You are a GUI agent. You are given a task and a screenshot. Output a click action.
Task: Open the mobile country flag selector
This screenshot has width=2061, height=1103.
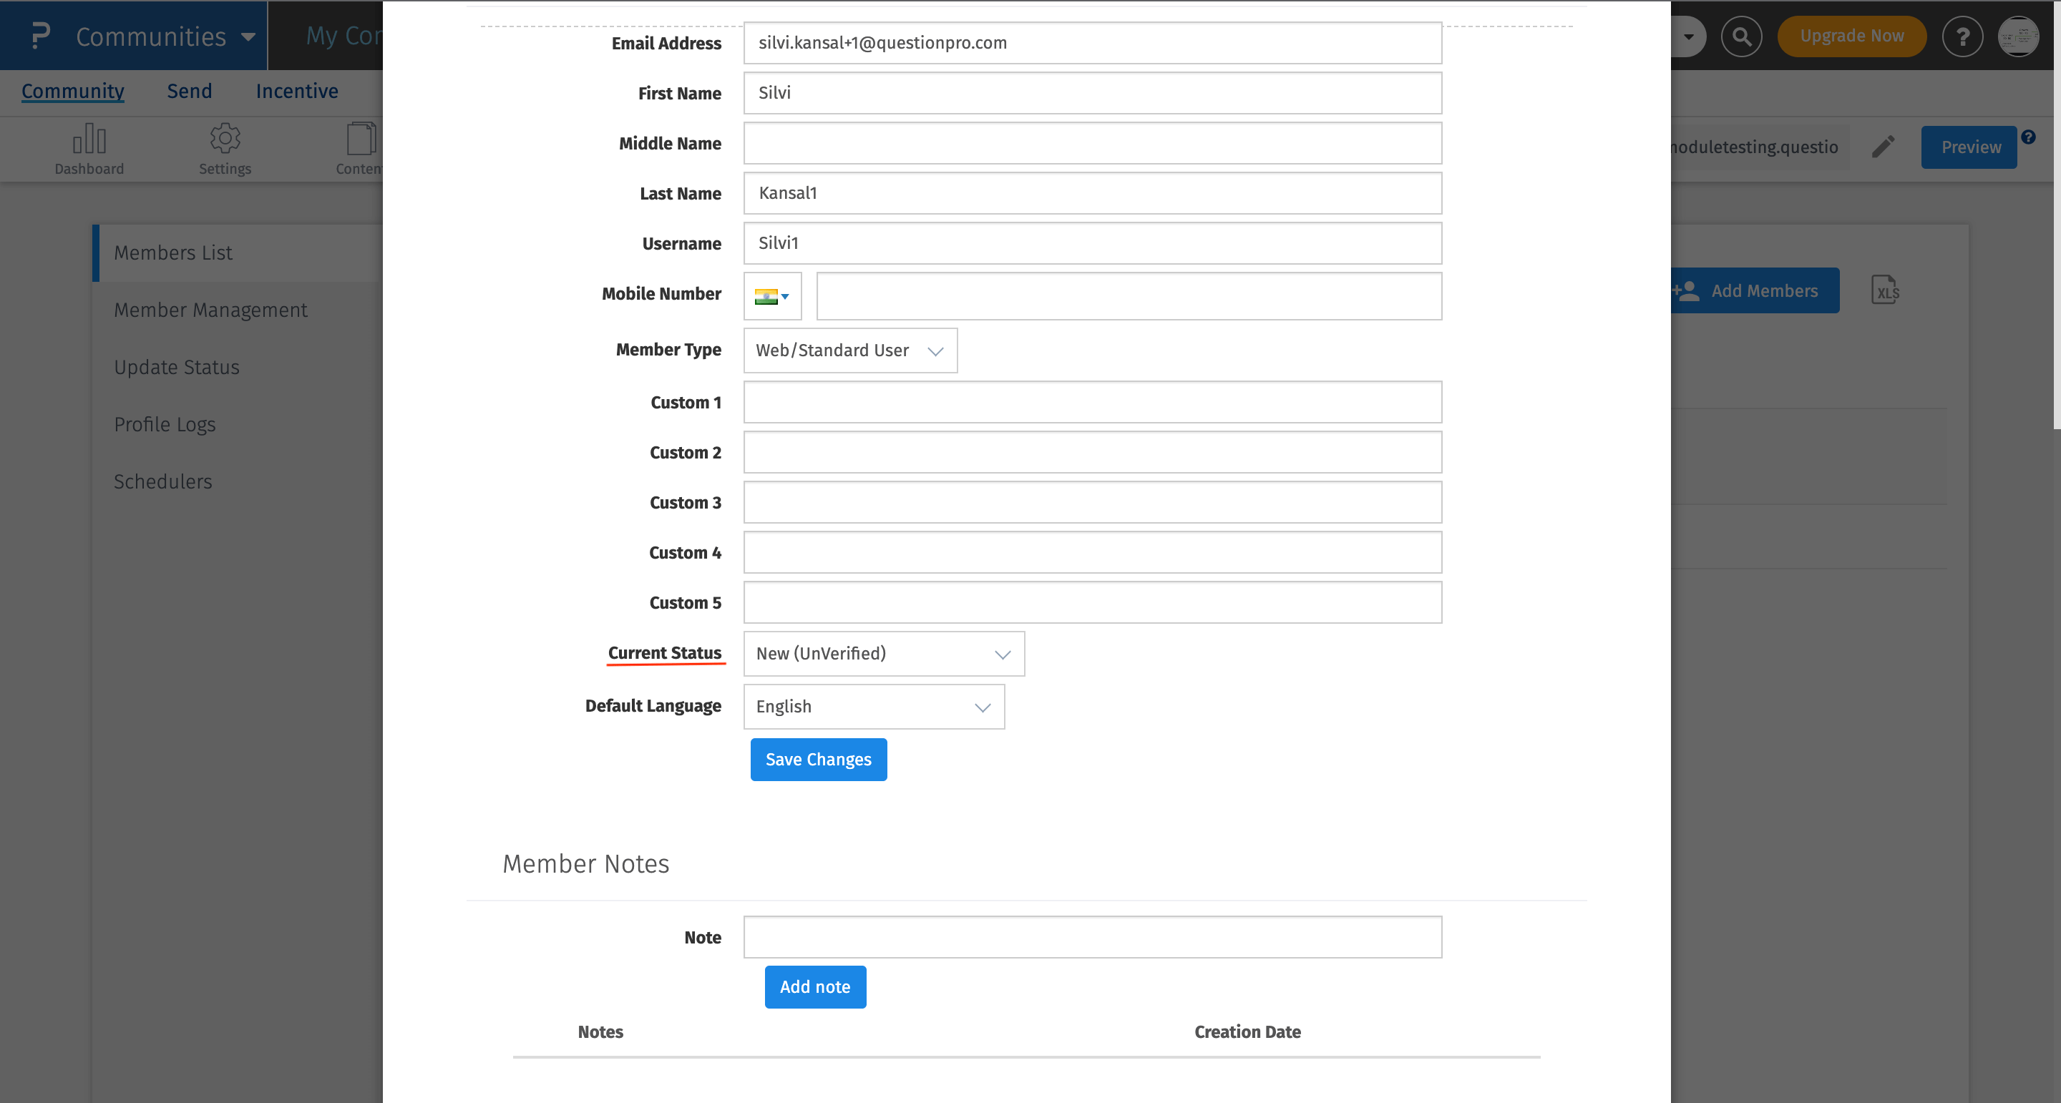pyautogui.click(x=771, y=295)
